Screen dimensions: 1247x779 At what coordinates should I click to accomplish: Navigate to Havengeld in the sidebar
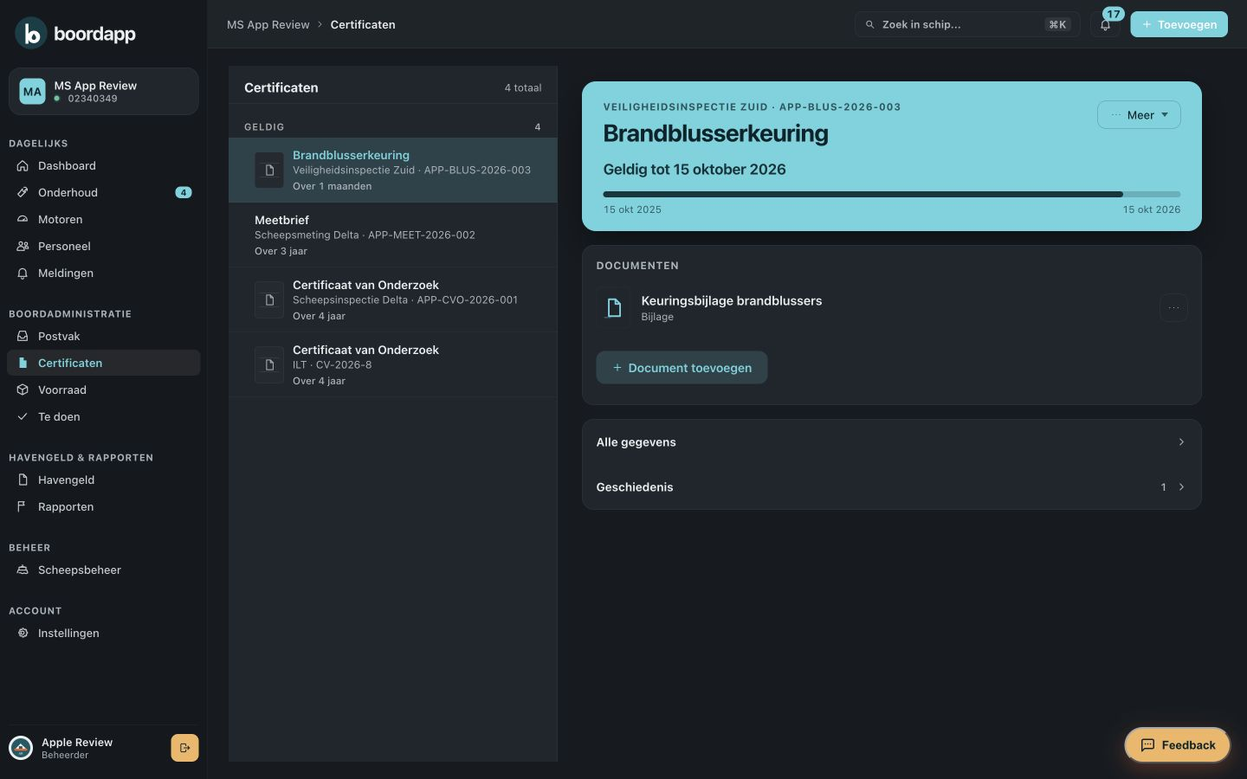(x=104, y=480)
